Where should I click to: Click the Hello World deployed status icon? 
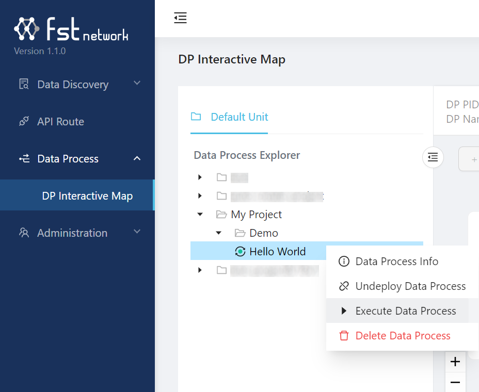(x=239, y=252)
